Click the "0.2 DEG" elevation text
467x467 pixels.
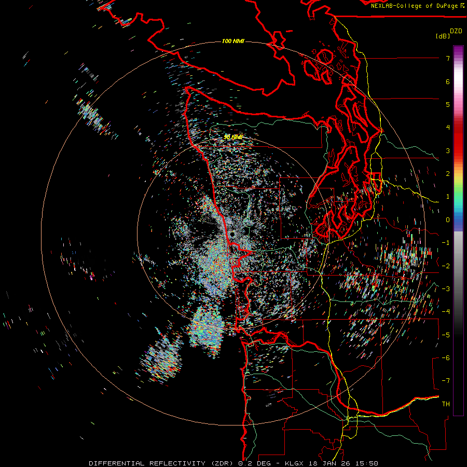255,463
